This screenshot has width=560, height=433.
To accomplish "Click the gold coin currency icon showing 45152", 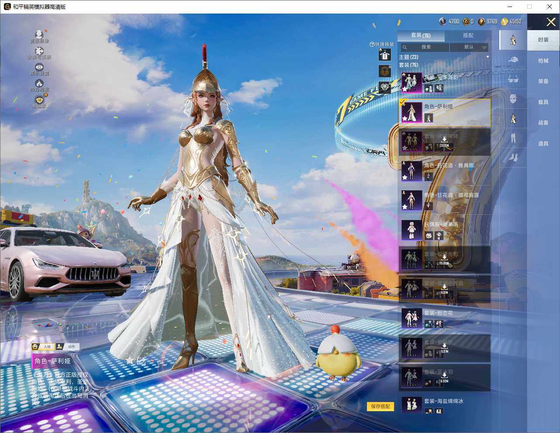I will point(505,21).
